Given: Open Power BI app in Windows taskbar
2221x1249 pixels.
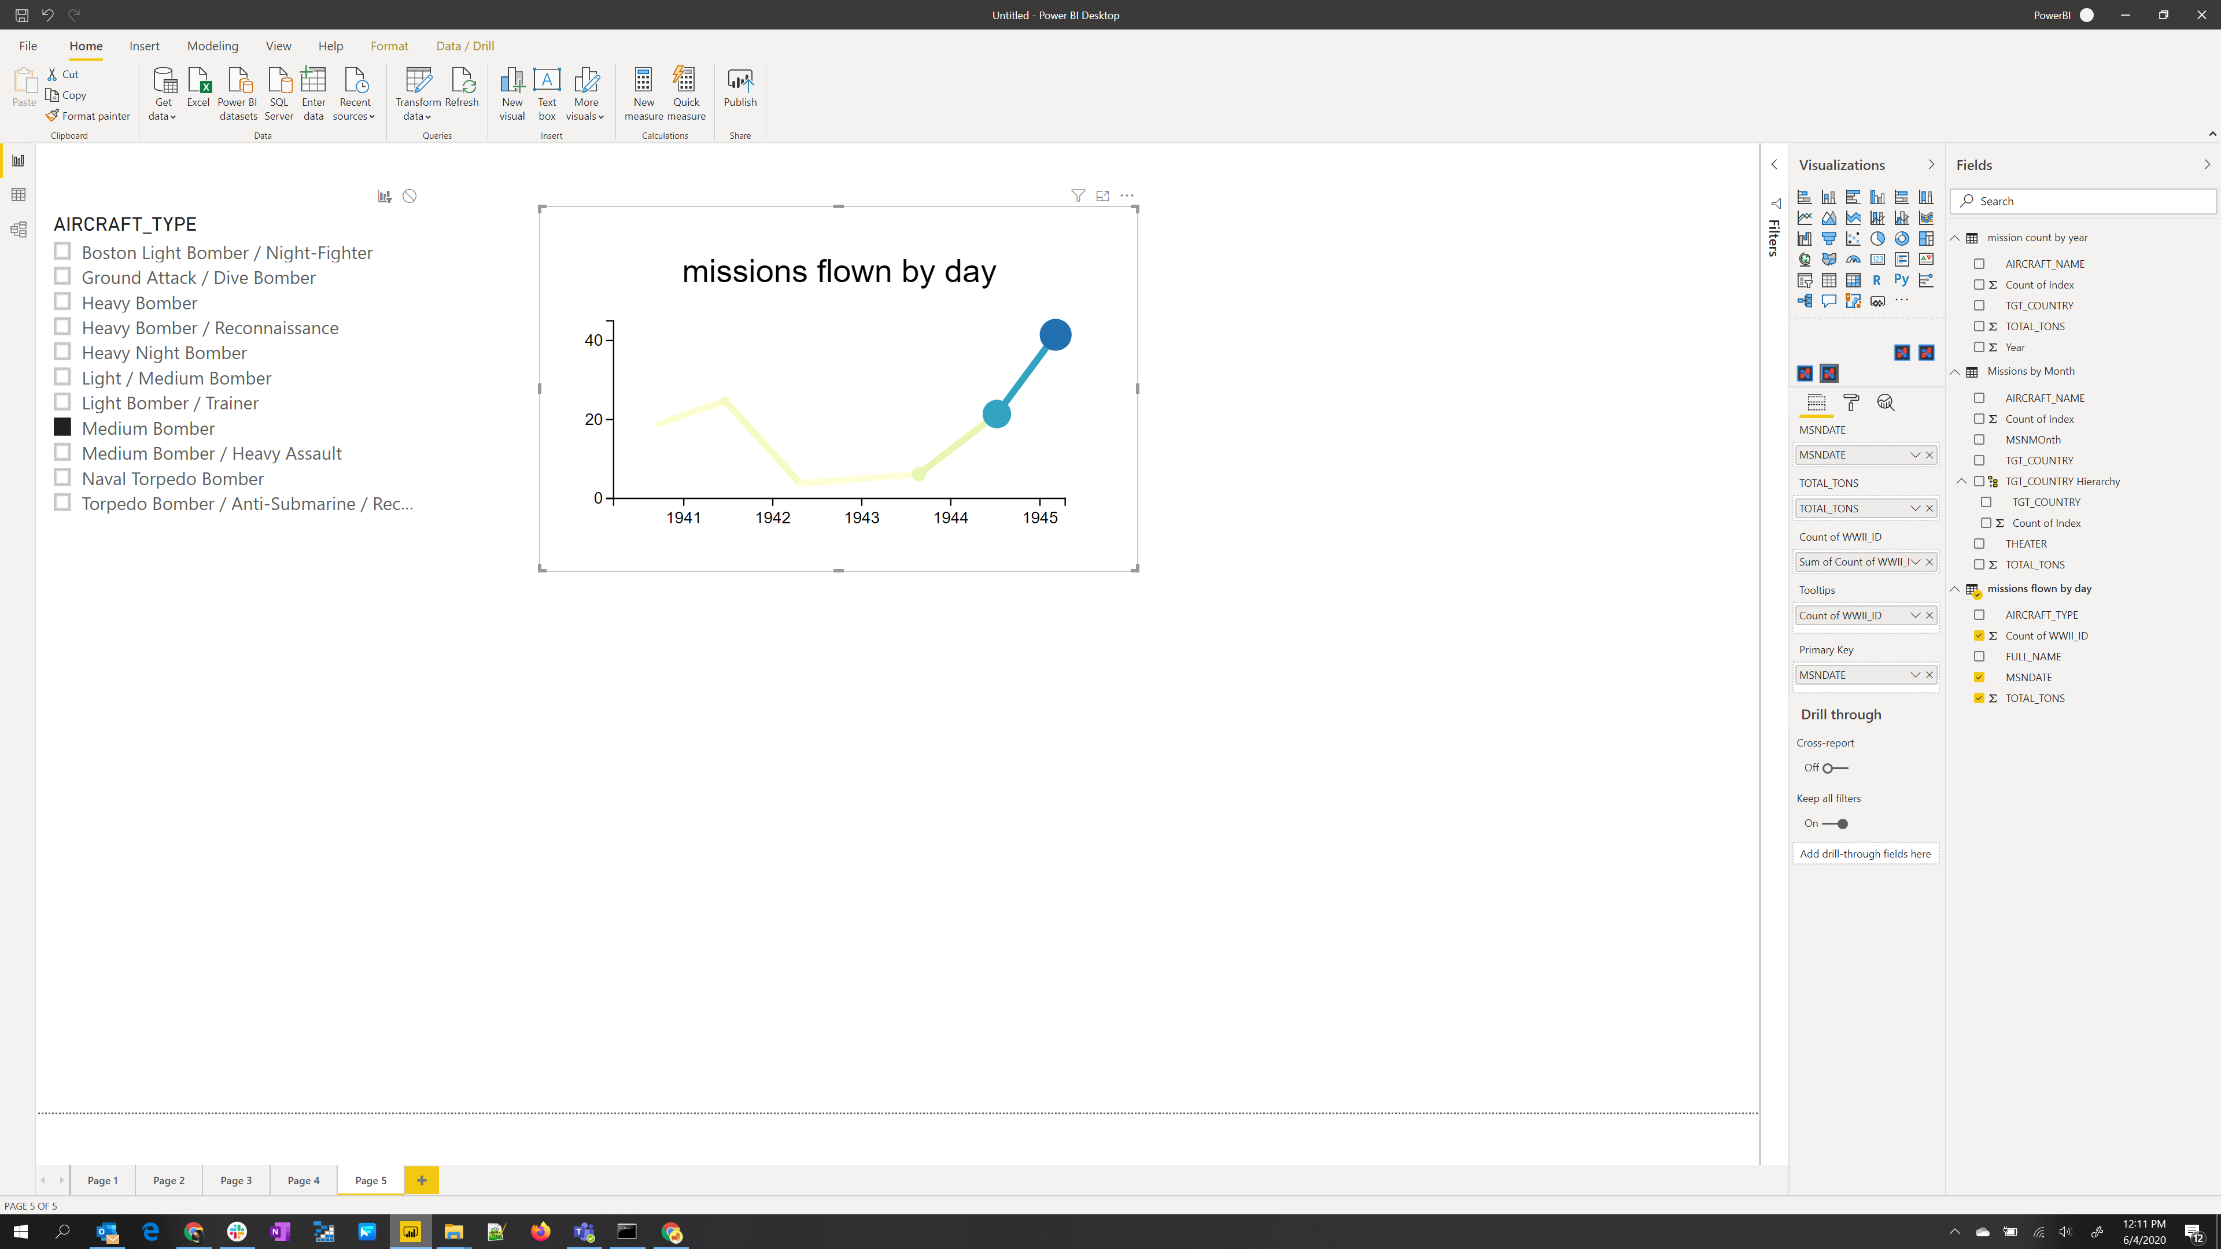Looking at the screenshot, I should click(x=411, y=1232).
